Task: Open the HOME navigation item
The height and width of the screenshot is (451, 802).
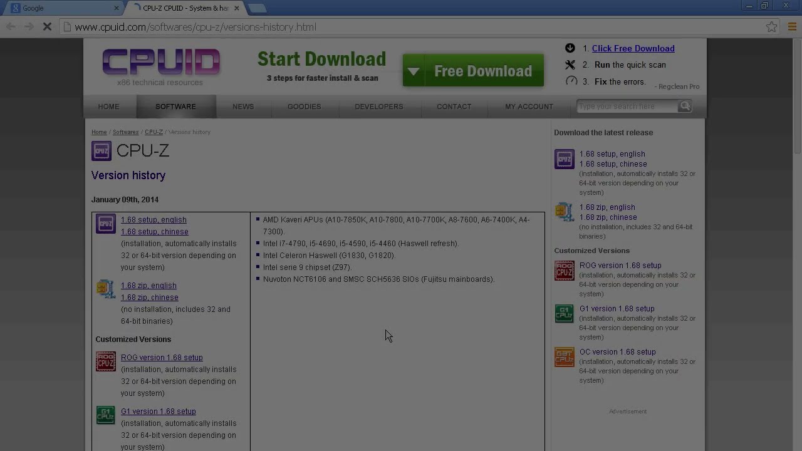Action: (108, 106)
